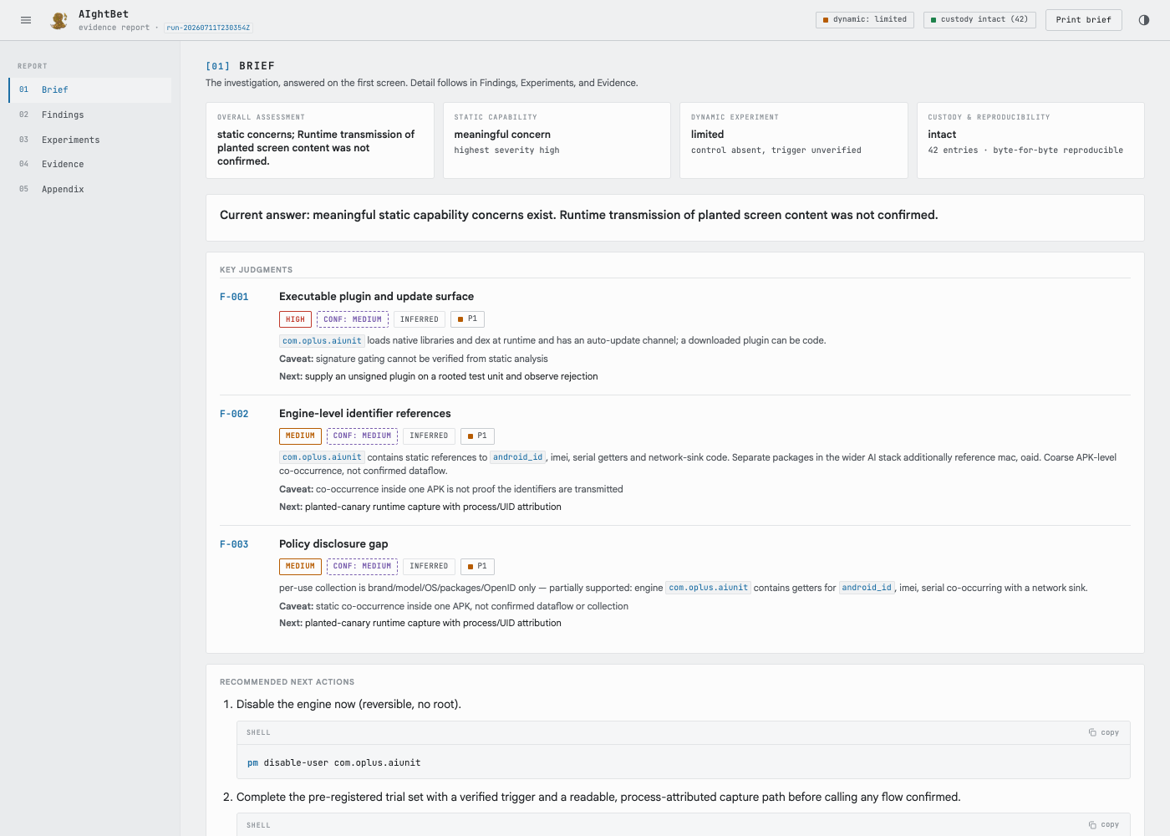Screen dimensions: 1170x836
Task: Open Appendix section in sidebar
Action: [90, 189]
